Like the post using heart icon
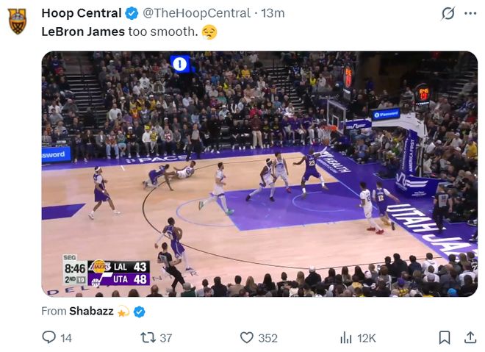 (x=248, y=337)
